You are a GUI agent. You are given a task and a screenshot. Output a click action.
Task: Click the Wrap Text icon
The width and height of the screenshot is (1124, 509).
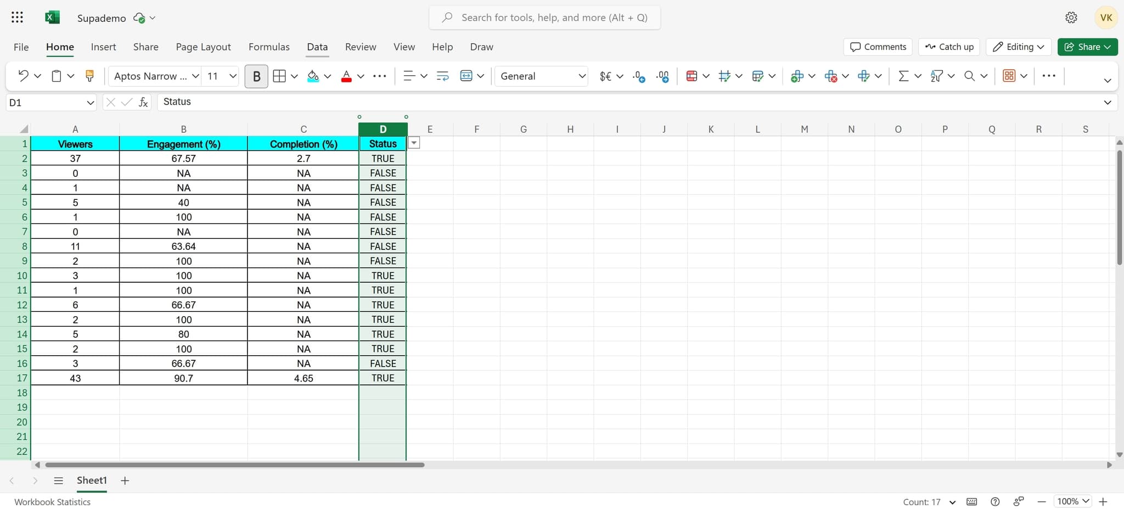pyautogui.click(x=442, y=76)
